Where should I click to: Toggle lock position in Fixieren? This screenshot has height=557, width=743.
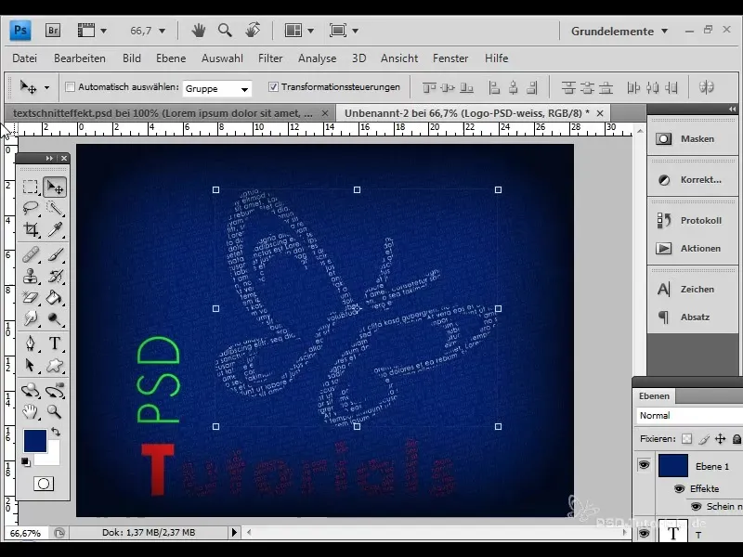(x=721, y=438)
